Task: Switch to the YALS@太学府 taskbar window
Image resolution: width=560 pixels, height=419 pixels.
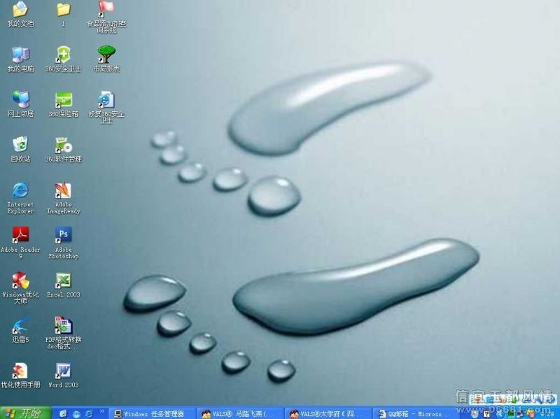Action: pyautogui.click(x=329, y=413)
